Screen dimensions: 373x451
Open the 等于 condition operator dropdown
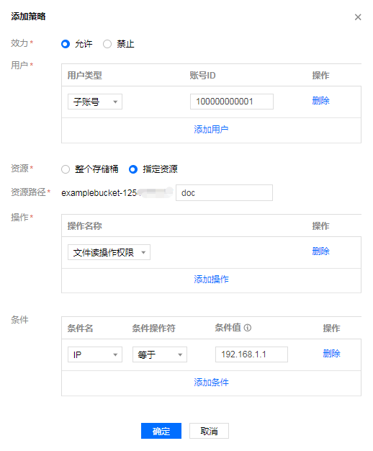(160, 354)
